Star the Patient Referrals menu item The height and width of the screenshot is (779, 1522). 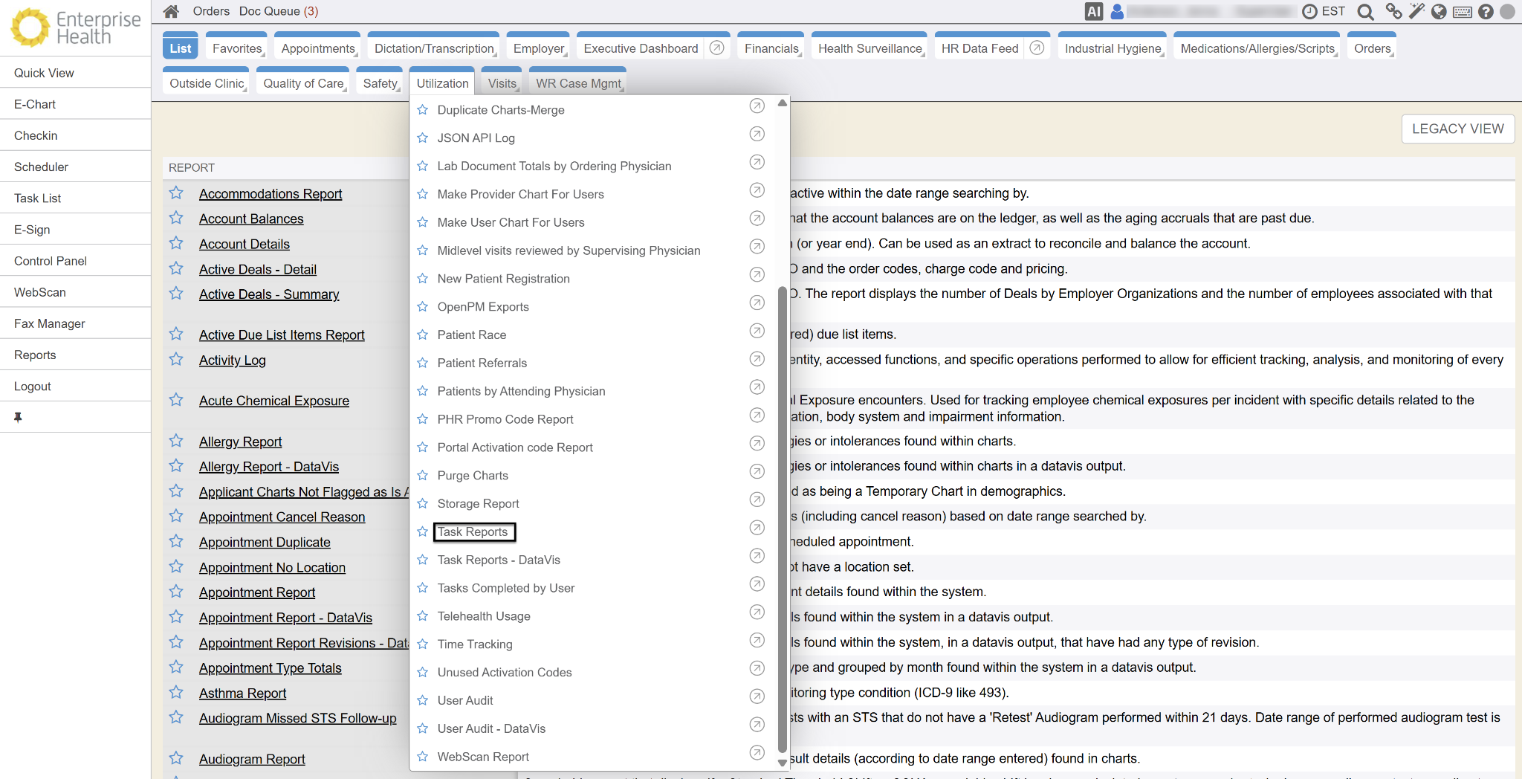[422, 363]
